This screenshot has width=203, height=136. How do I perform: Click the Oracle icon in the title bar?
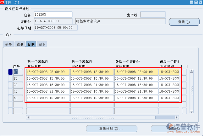(2, 2)
